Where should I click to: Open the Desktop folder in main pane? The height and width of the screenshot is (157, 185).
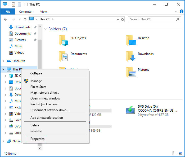(x=138, y=40)
